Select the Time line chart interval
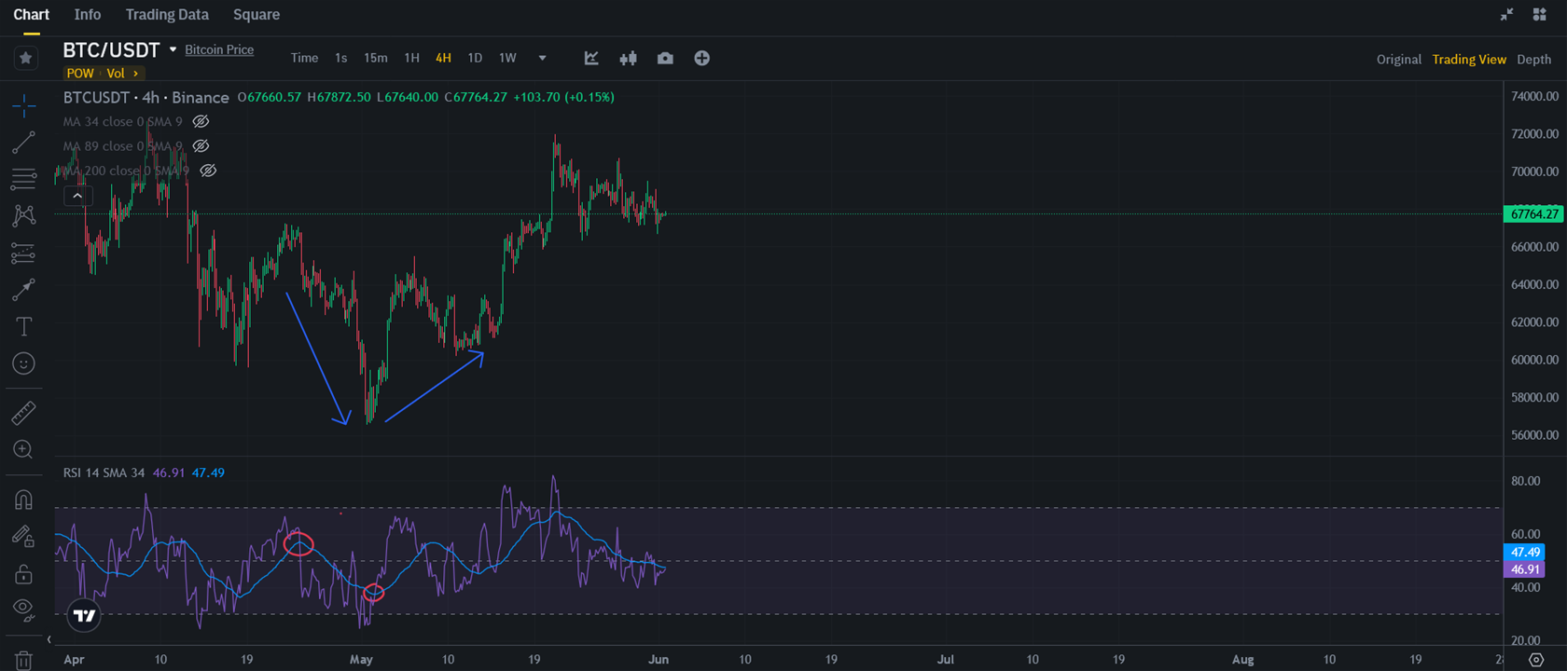 [304, 58]
